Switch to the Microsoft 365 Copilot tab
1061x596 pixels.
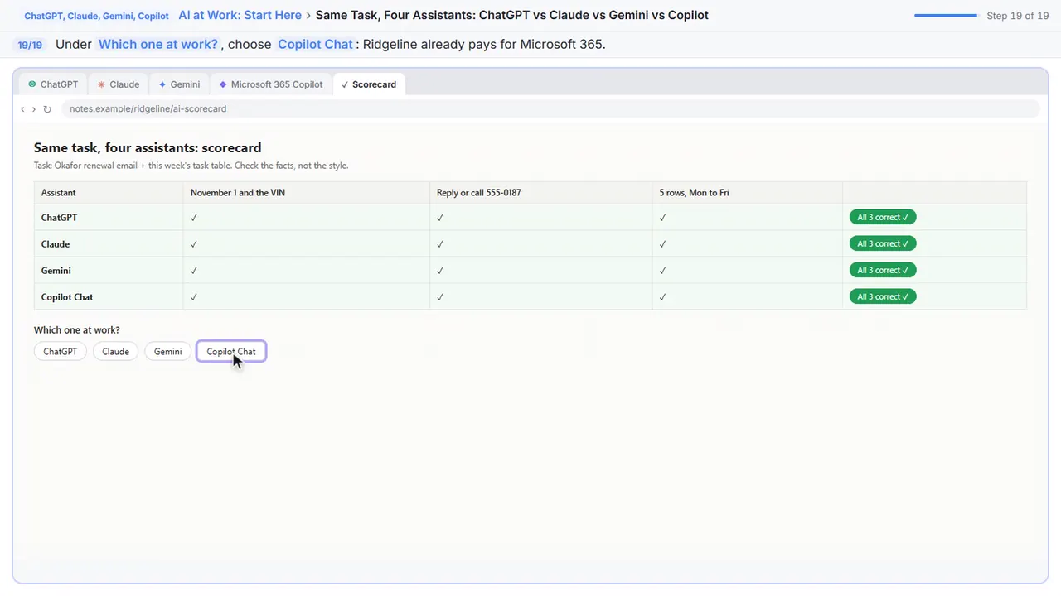[270, 84]
